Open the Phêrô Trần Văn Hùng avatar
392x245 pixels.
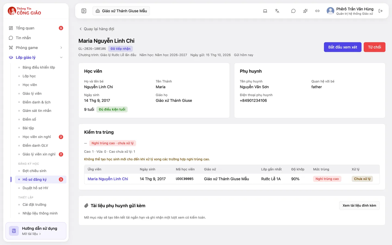(330, 11)
